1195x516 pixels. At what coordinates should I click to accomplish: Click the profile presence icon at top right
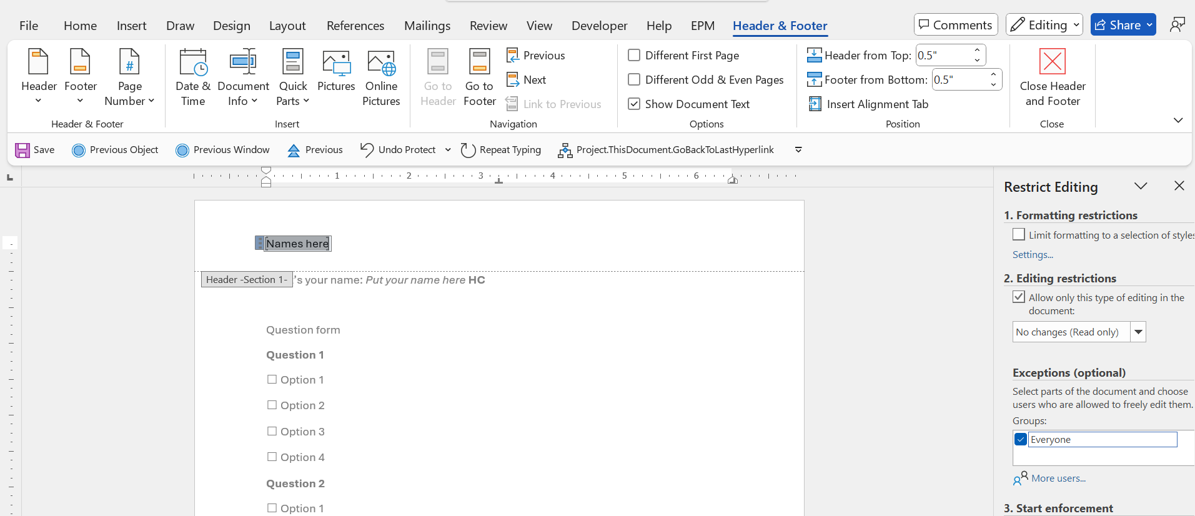[x=1178, y=25]
